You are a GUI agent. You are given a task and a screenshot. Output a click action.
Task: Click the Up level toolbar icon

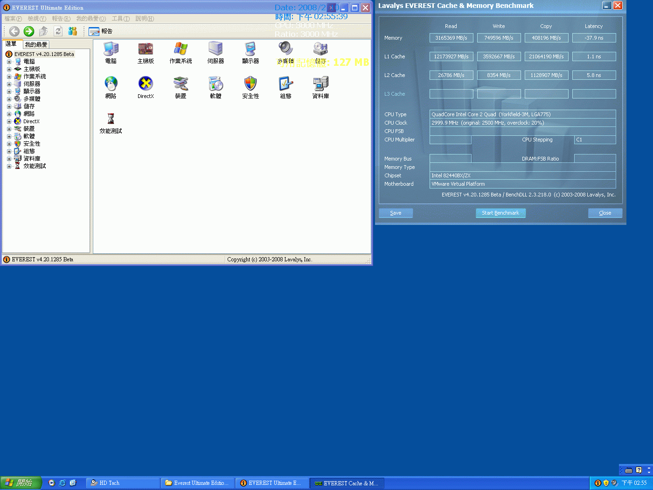coord(43,31)
